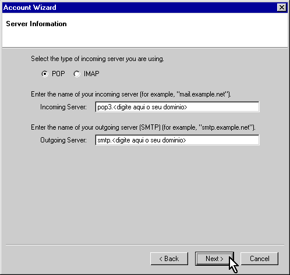Viewport: 290px width, 275px height.
Task: Proceed with the Next button
Action: 214,259
